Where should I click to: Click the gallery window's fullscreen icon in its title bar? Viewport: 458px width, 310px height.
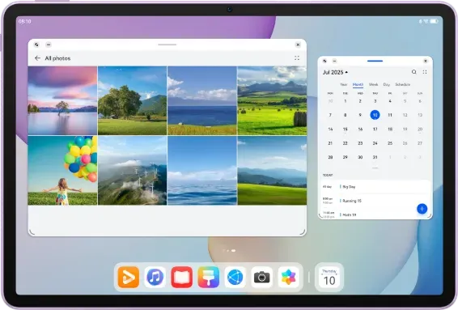(36, 45)
